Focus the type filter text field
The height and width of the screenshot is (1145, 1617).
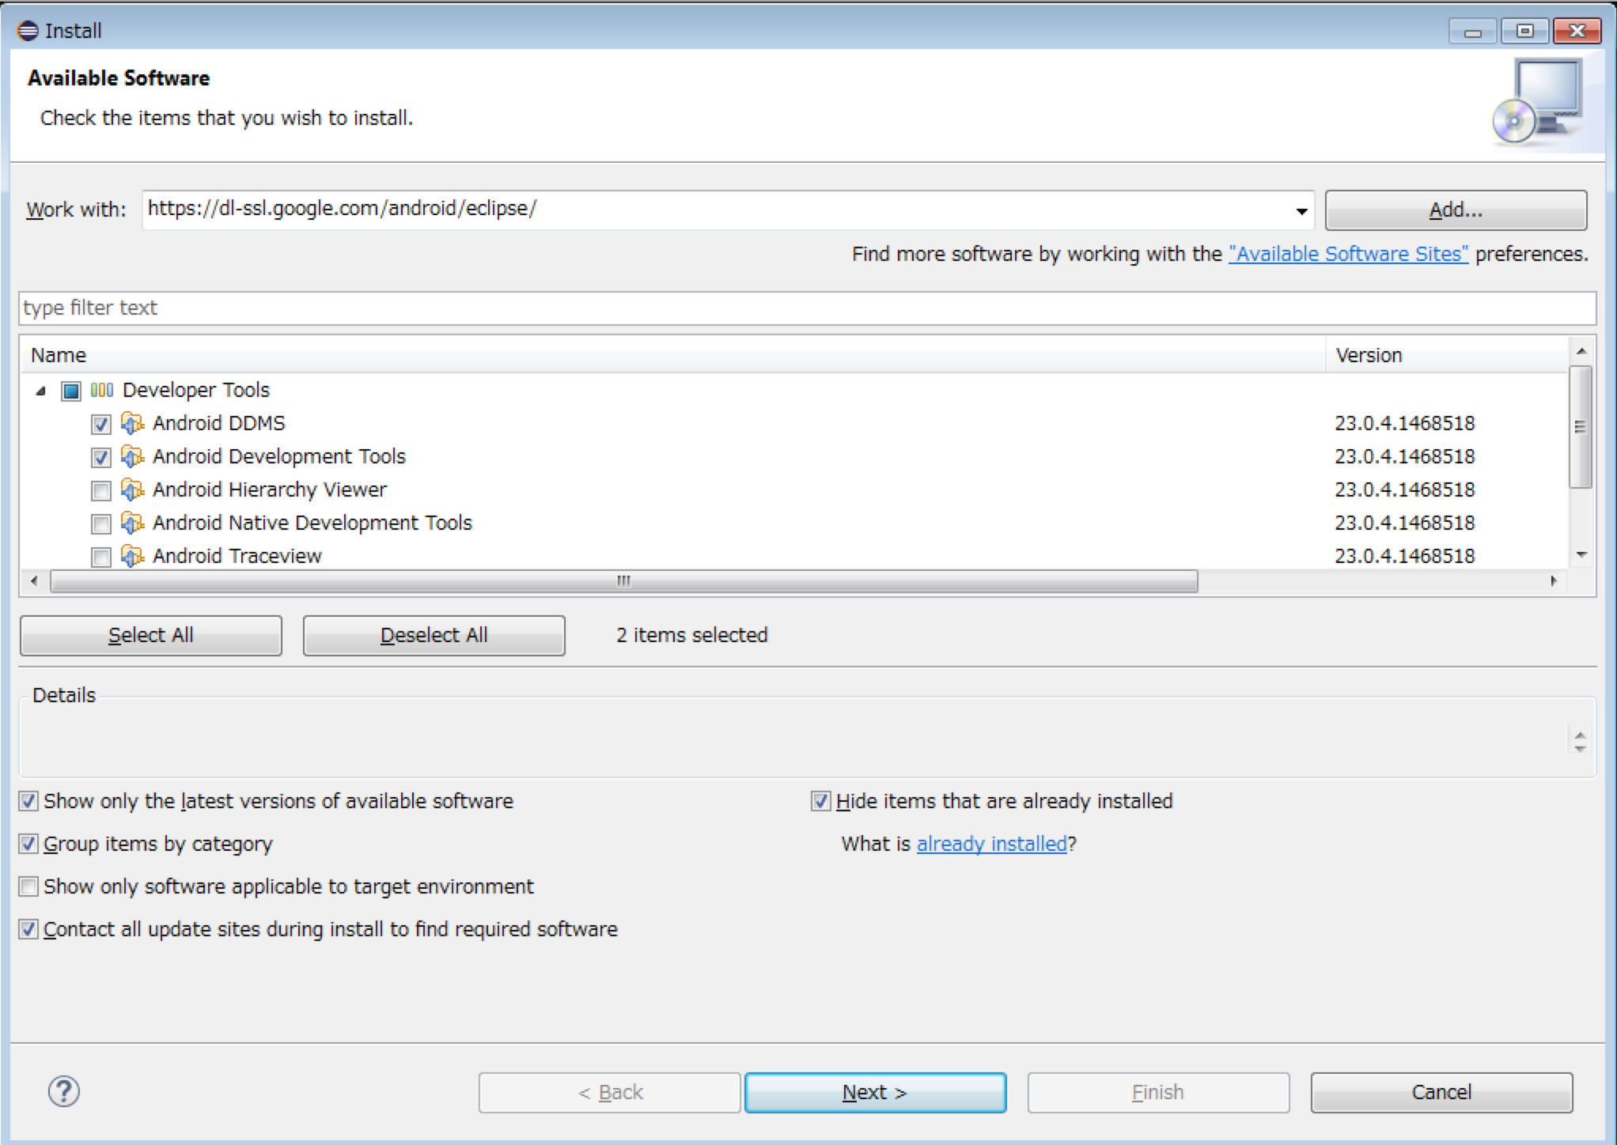tap(807, 308)
